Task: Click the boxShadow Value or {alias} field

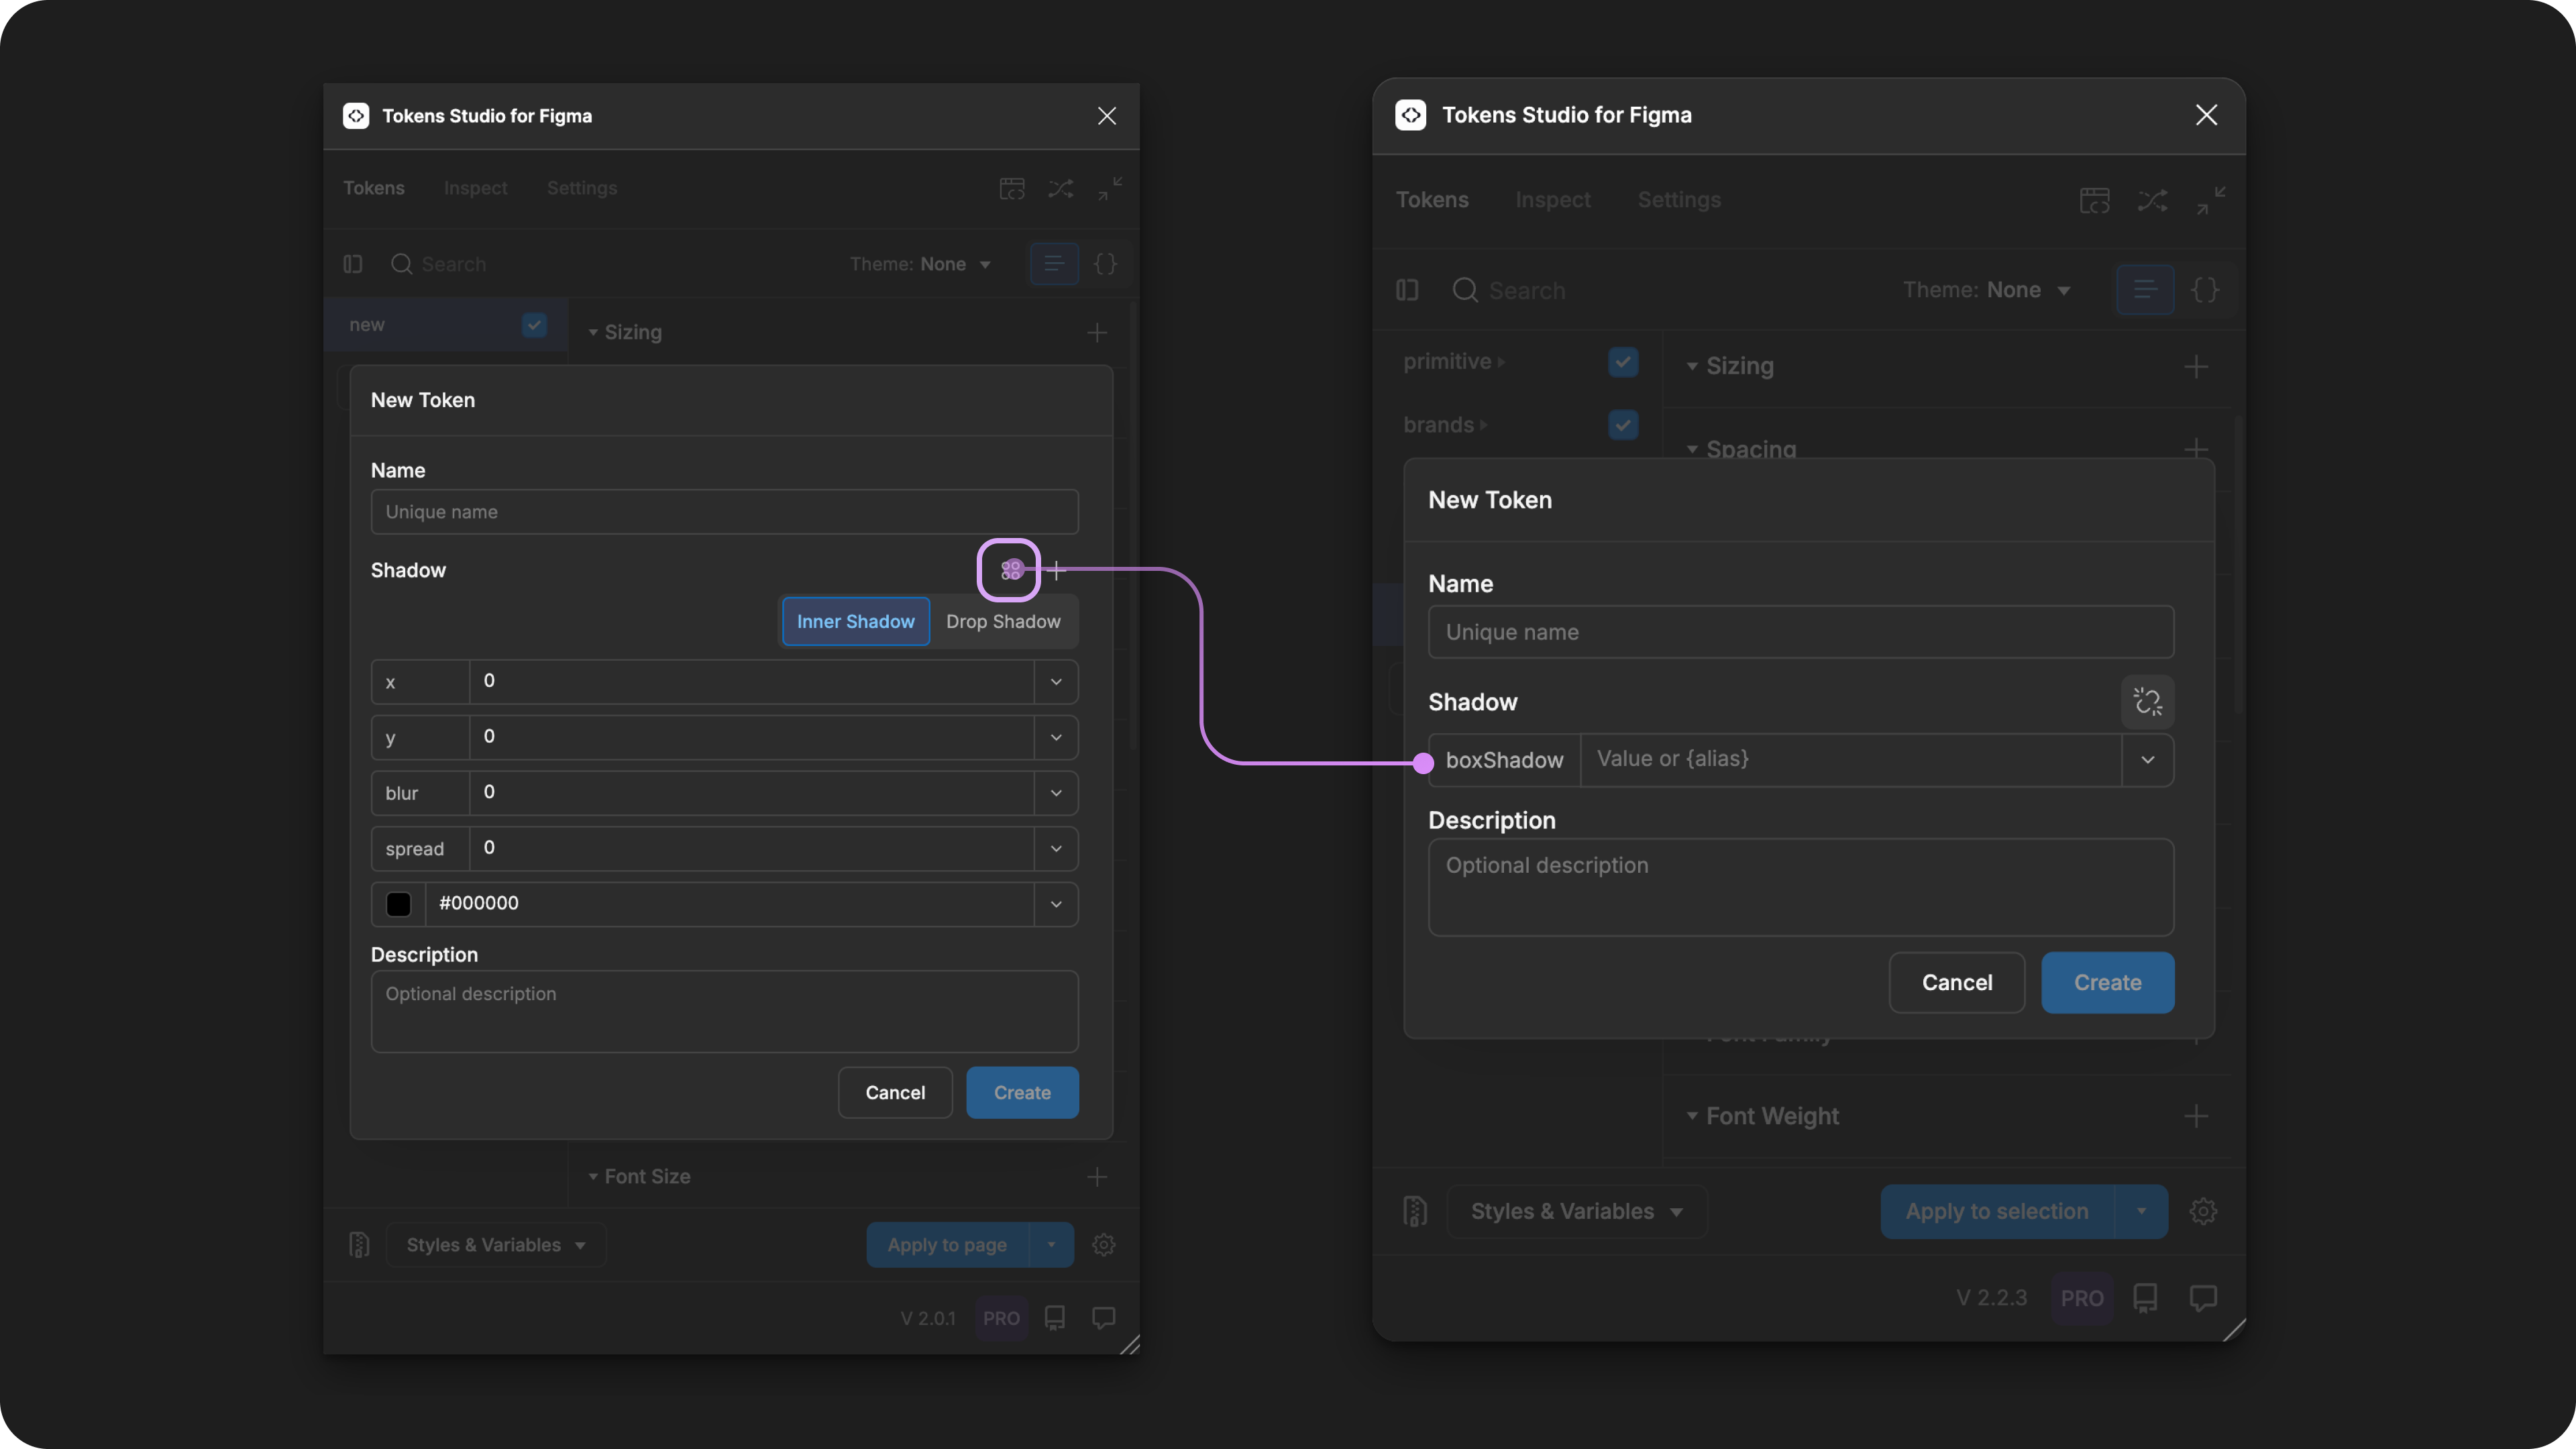Action: click(x=1850, y=760)
